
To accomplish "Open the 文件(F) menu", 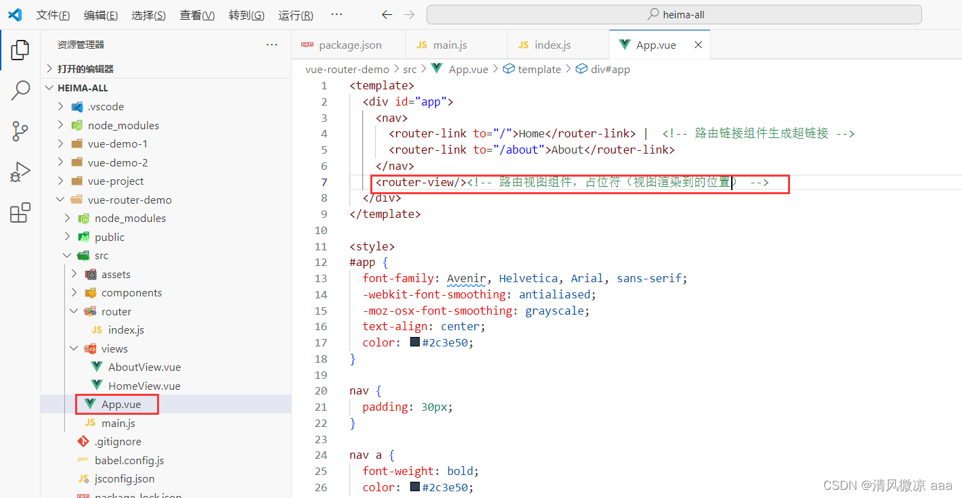I will (x=53, y=15).
